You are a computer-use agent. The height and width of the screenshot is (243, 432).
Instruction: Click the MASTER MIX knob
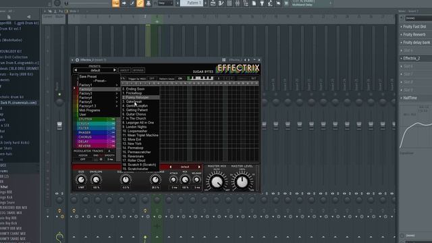tap(217, 182)
